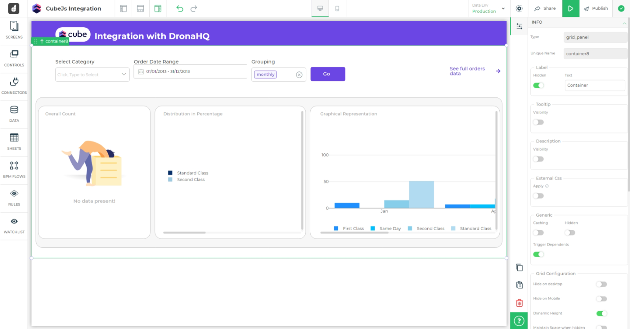Screen dimensions: 630x329
Task: Open the Controls menu in sidebar
Action: 14,58
